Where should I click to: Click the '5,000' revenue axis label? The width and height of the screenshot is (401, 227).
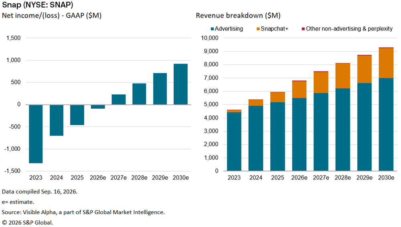(x=211, y=104)
